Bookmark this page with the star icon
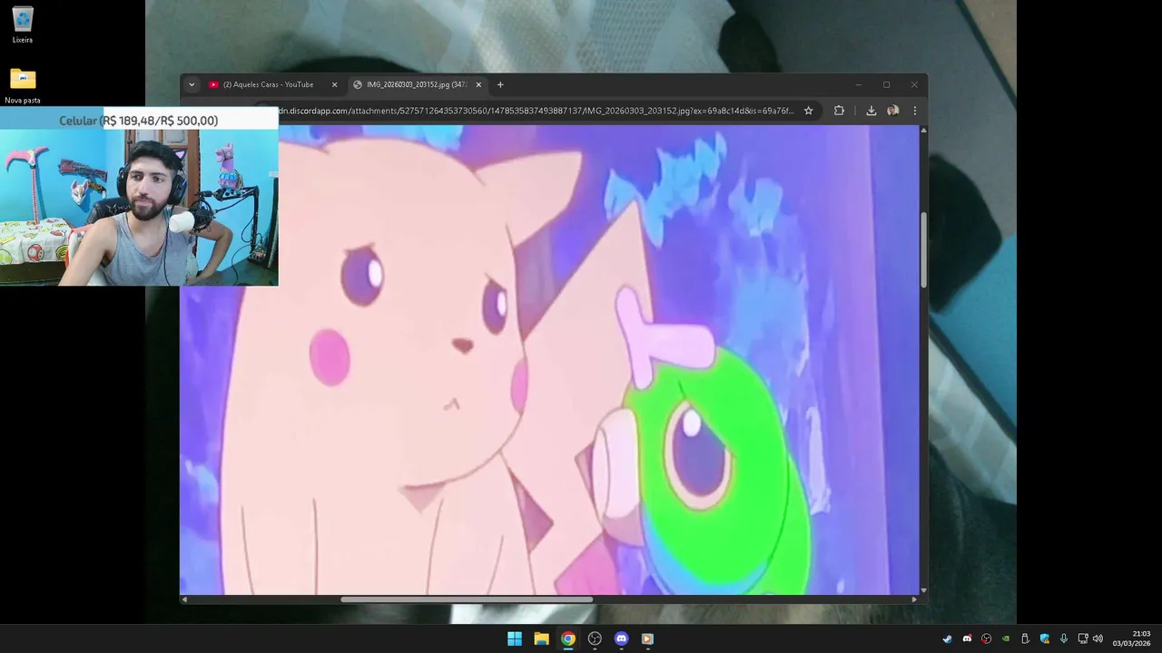The image size is (1162, 653). coord(808,111)
